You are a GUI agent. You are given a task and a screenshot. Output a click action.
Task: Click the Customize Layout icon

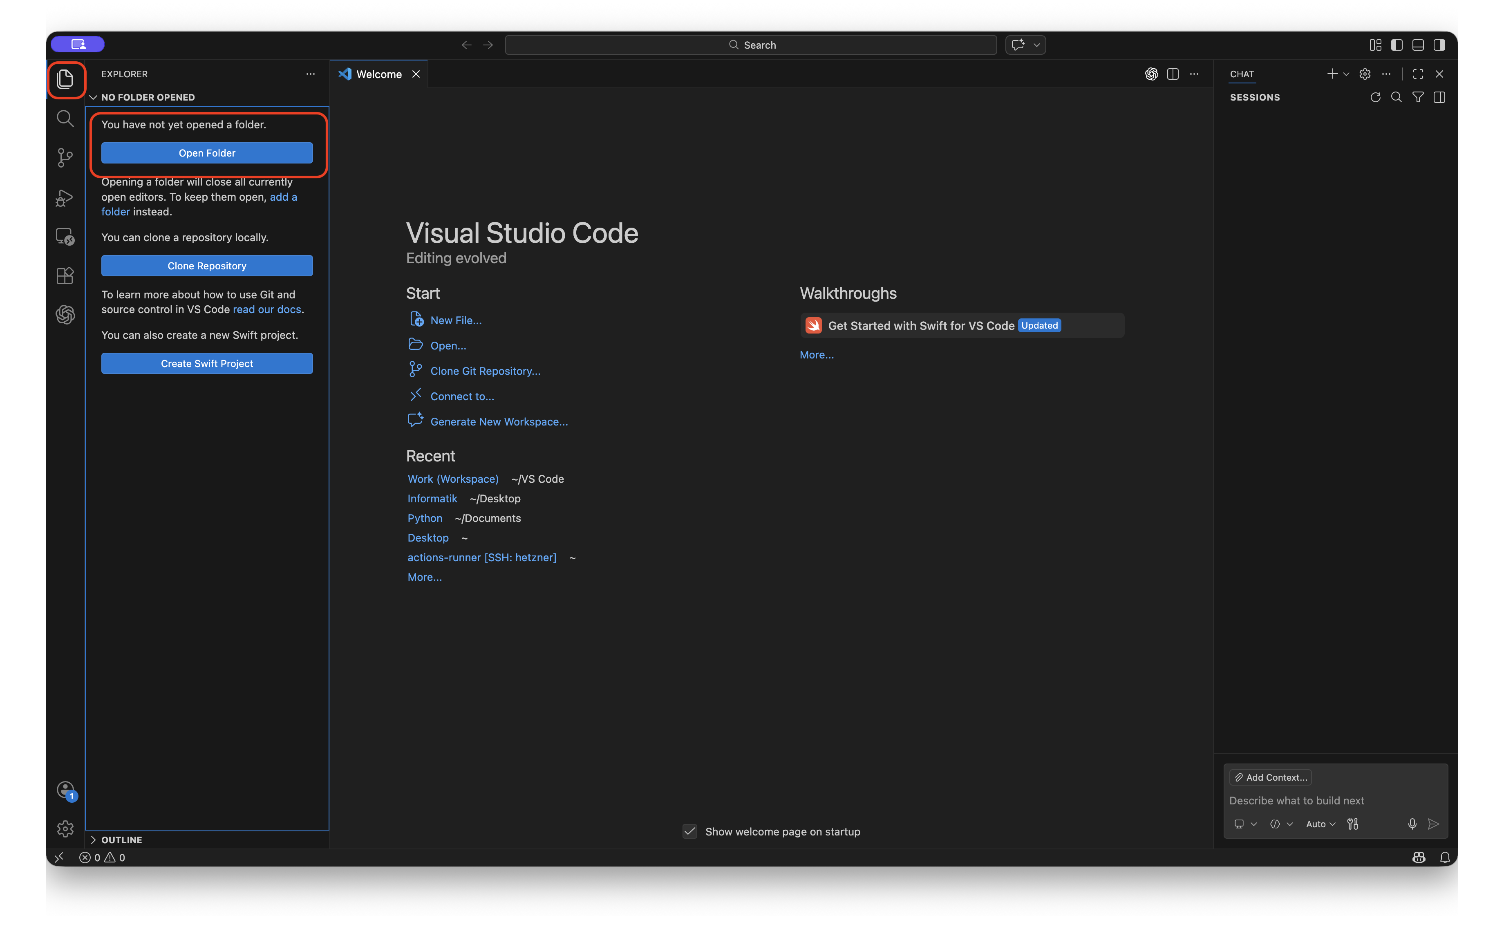tap(1375, 45)
